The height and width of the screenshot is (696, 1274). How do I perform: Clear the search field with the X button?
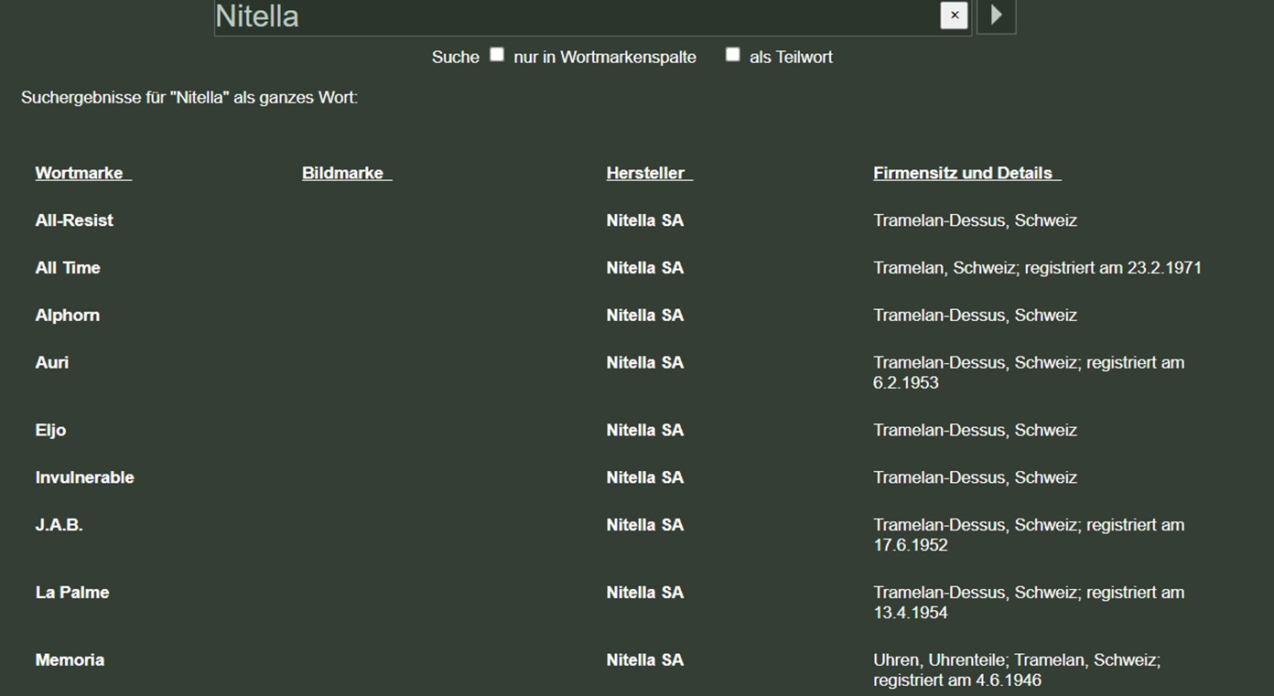[x=954, y=15]
